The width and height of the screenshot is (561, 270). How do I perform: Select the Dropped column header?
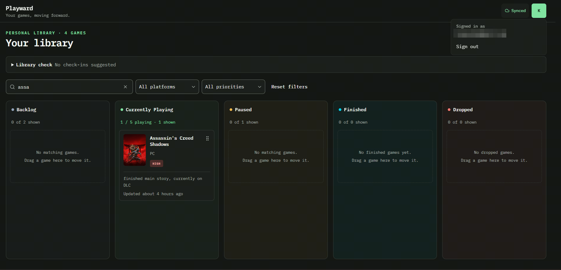(463, 110)
